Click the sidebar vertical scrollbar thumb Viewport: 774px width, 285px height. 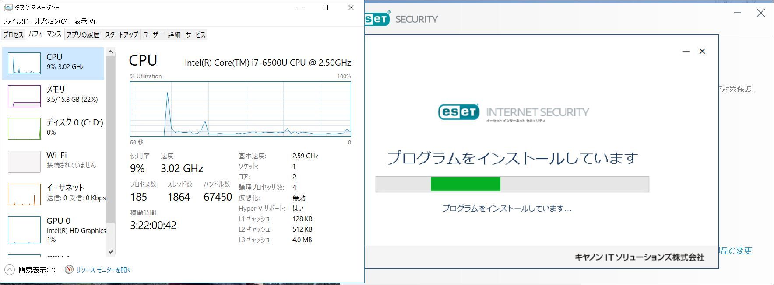(x=110, y=140)
